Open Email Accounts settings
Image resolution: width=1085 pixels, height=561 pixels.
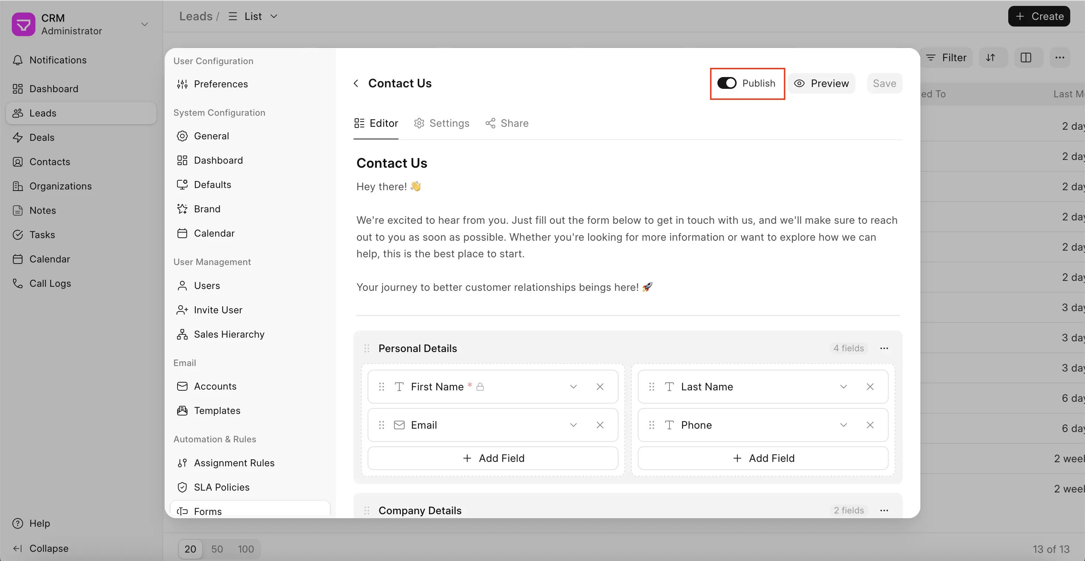click(250, 386)
